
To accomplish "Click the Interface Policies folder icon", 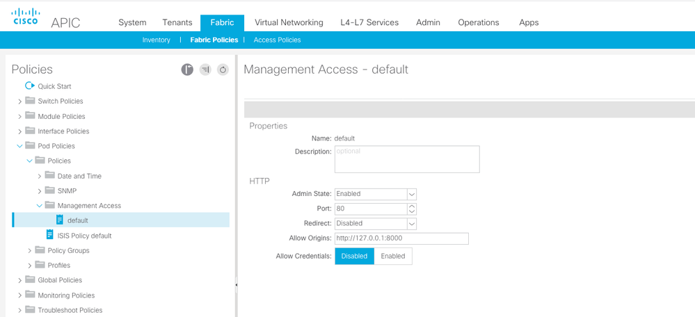I will (30, 131).
